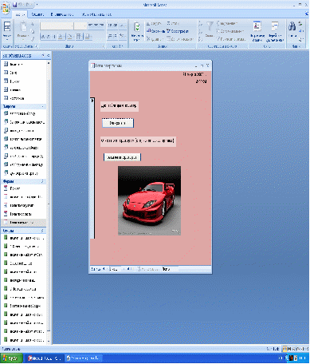Click the Sort Descending icon
This screenshot has height=364, width=310.
click(201, 32)
